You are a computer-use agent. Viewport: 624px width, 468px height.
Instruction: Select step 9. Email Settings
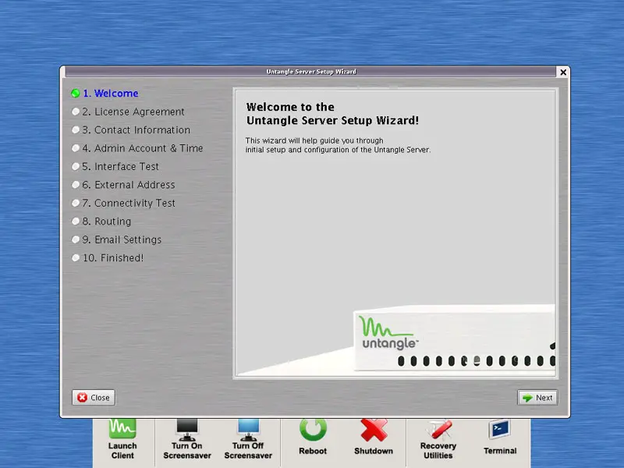click(116, 240)
